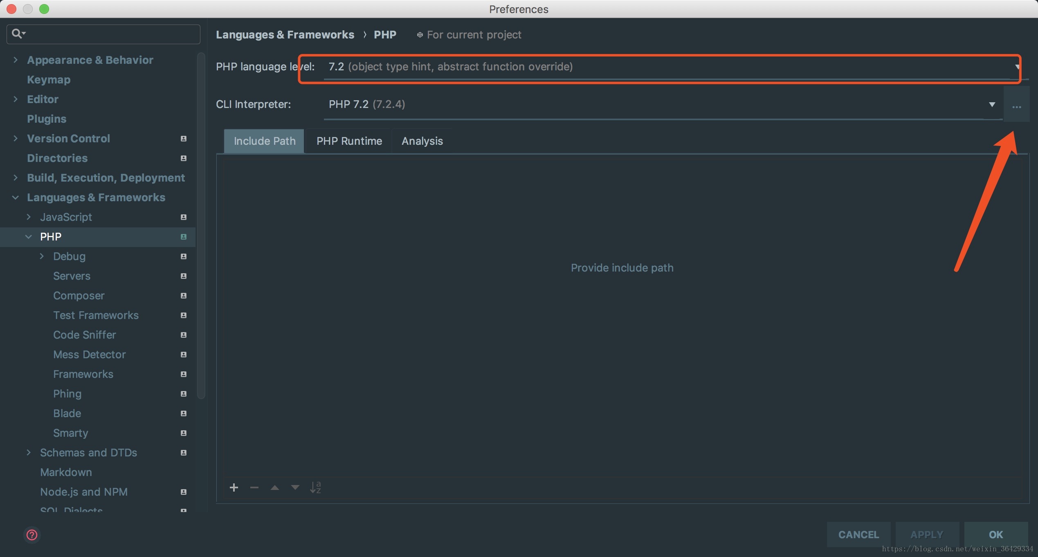Click the move down arrow icon
The width and height of the screenshot is (1038, 557).
pyautogui.click(x=295, y=487)
